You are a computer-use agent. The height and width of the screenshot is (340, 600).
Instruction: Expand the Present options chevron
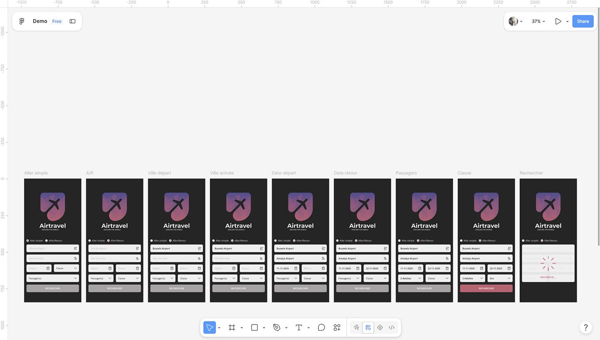(567, 21)
